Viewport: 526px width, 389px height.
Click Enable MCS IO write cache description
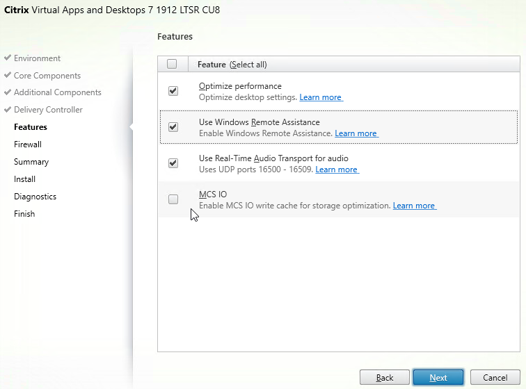click(295, 206)
